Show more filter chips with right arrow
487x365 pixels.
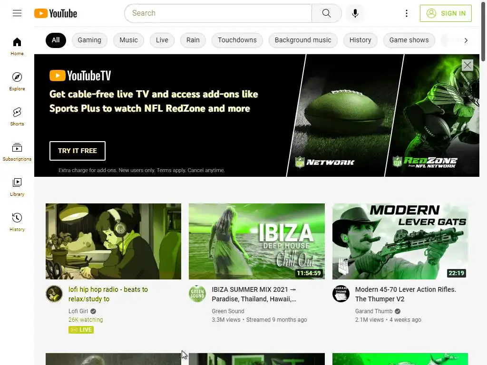[466, 40]
